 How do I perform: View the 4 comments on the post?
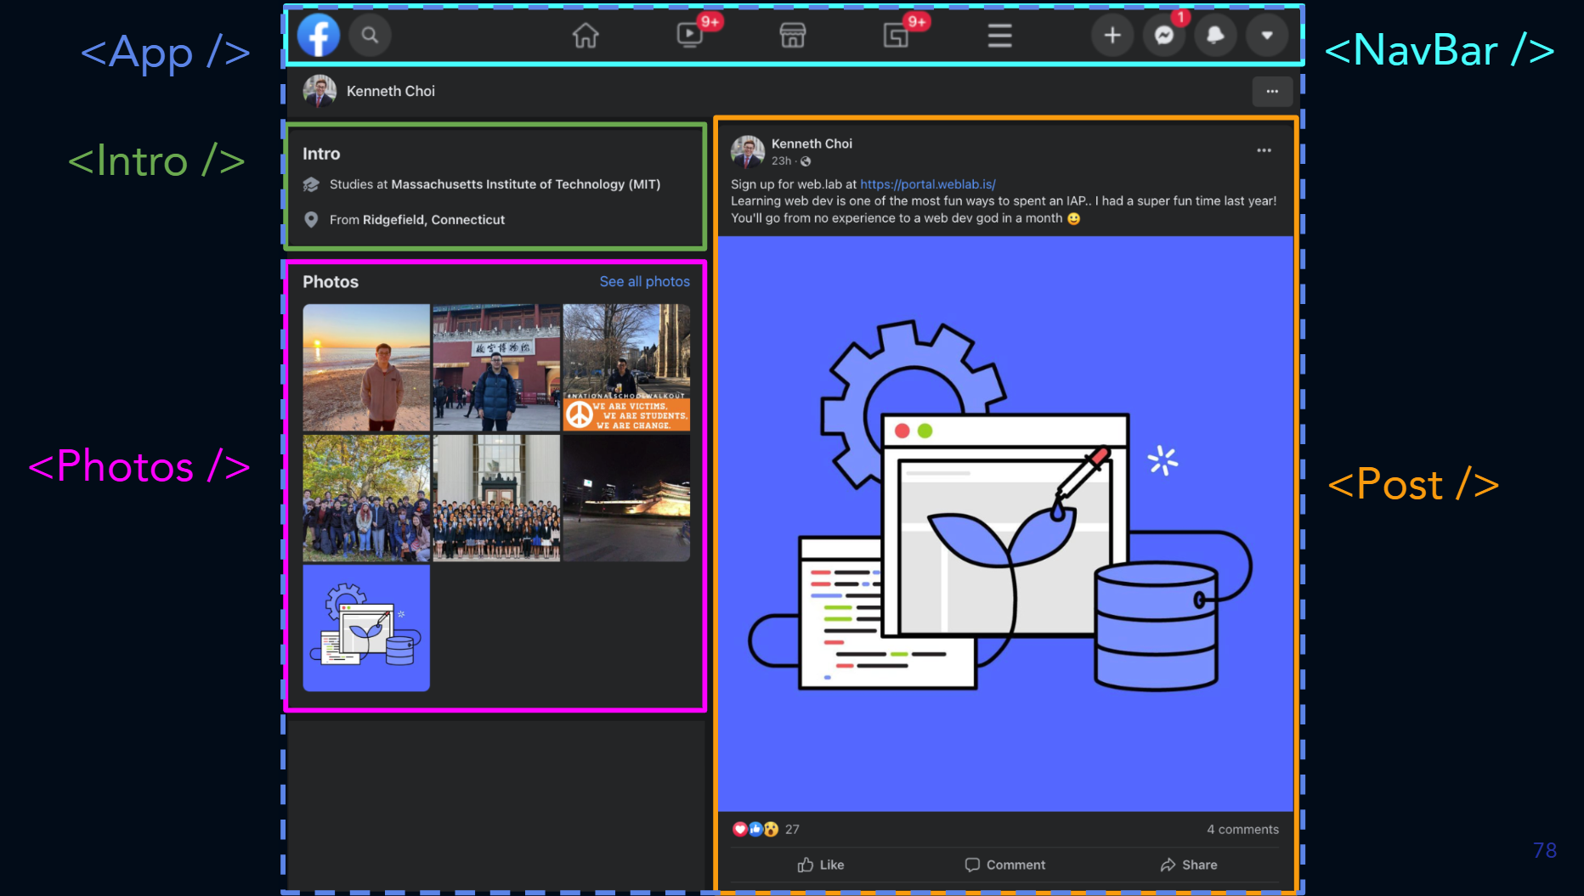click(1242, 830)
